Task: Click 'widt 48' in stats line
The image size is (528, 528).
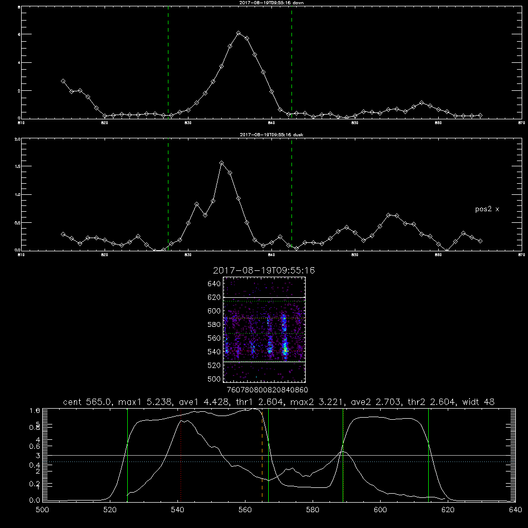Action: point(478,402)
